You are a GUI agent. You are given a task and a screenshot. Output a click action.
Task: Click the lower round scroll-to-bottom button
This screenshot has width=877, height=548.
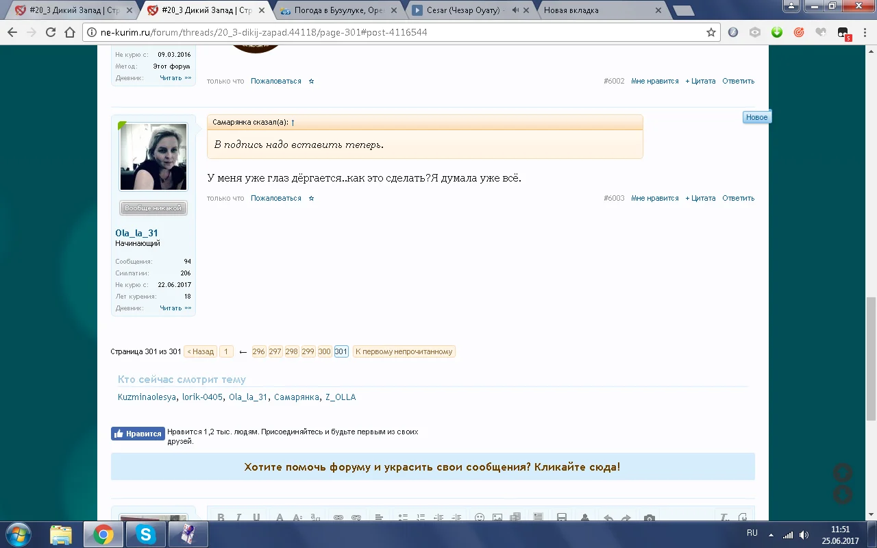842,495
